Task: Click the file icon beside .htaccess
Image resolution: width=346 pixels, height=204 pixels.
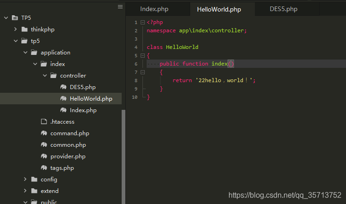Action: click(44, 121)
